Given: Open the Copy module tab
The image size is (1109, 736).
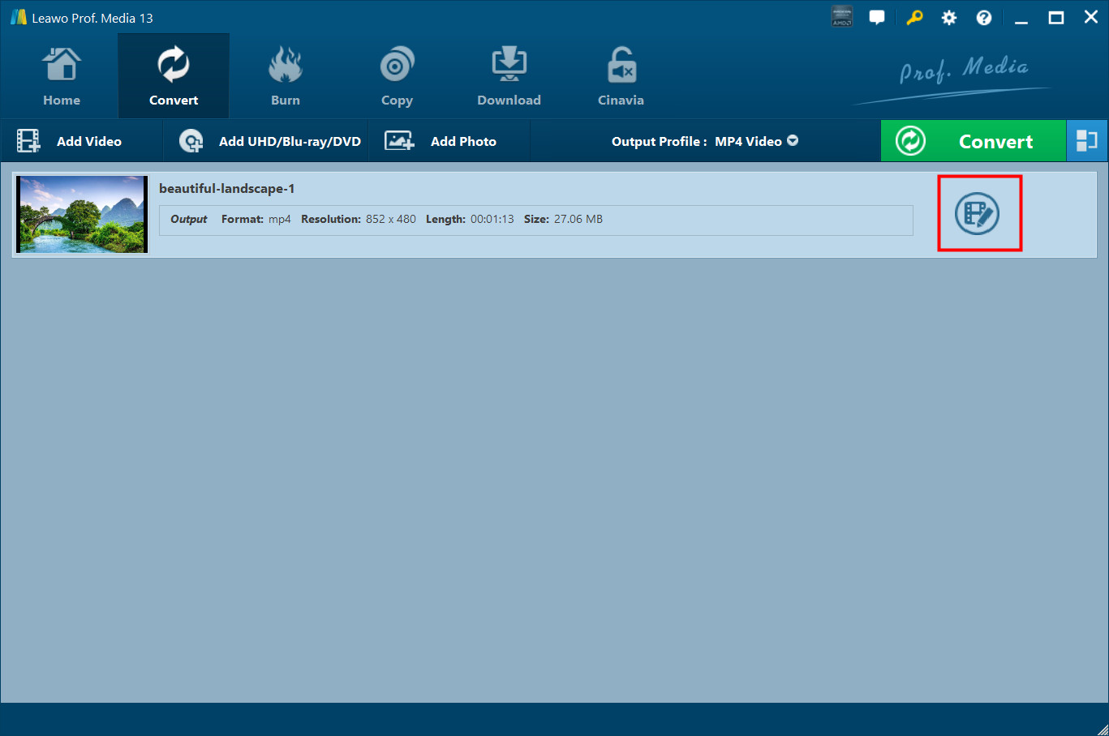Looking at the screenshot, I should click(397, 77).
